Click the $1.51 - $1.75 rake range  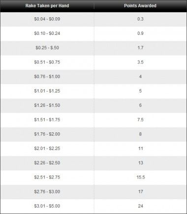tap(47, 120)
